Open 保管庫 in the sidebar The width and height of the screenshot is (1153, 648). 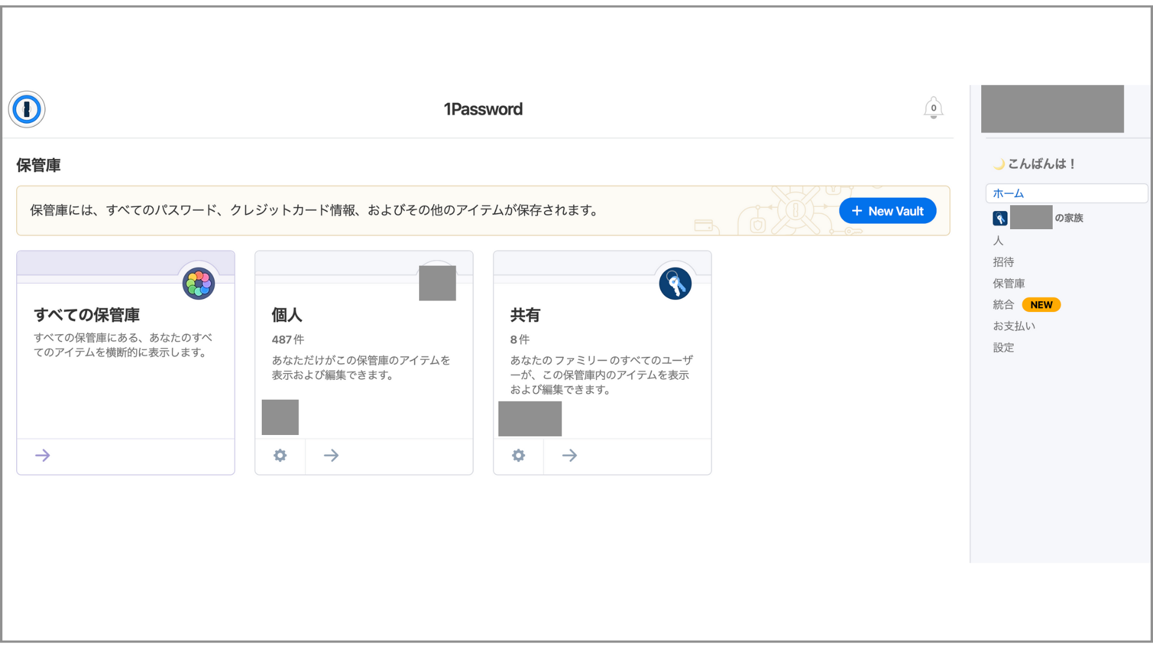[1009, 283]
